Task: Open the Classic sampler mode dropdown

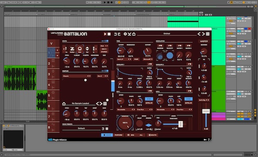Action: (x=77, y=76)
